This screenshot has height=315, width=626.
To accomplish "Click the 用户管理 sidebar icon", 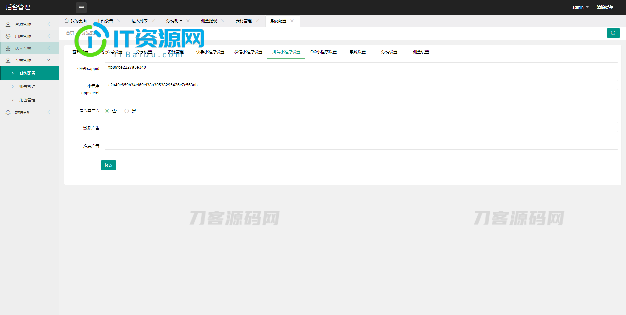I will 8,36.
